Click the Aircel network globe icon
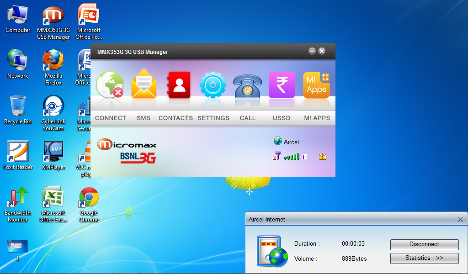Viewport: 468px width, 274px height. (277, 141)
